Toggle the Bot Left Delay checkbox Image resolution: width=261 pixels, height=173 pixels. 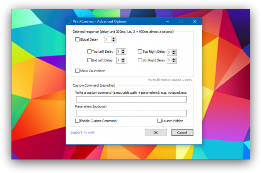pyautogui.click(x=89, y=60)
